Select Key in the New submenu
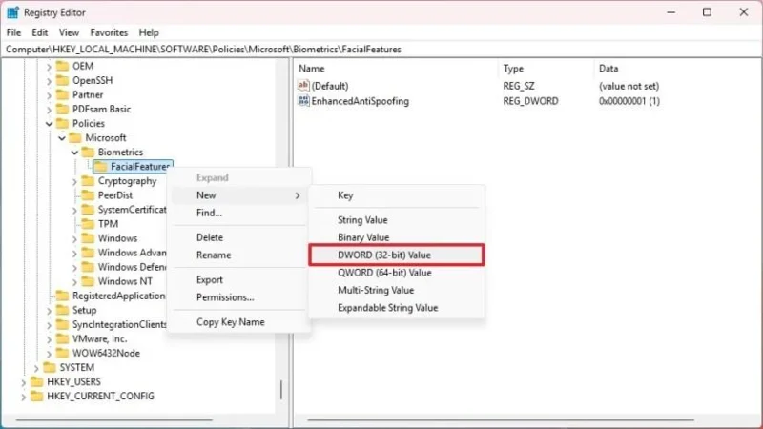Screen dimensions: 763x429 (397, 195)
